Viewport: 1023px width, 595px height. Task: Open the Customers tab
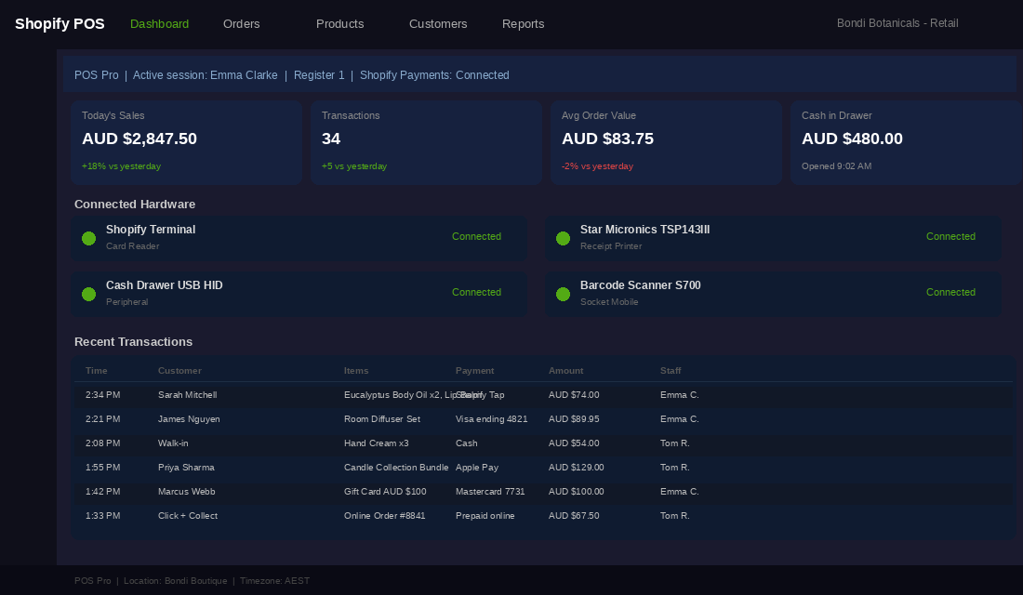438,24
